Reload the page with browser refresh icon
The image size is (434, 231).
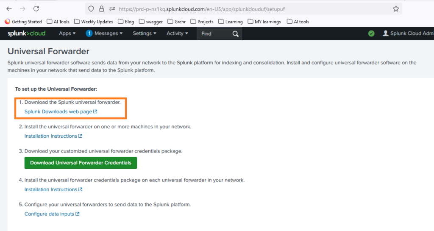click(x=36, y=8)
